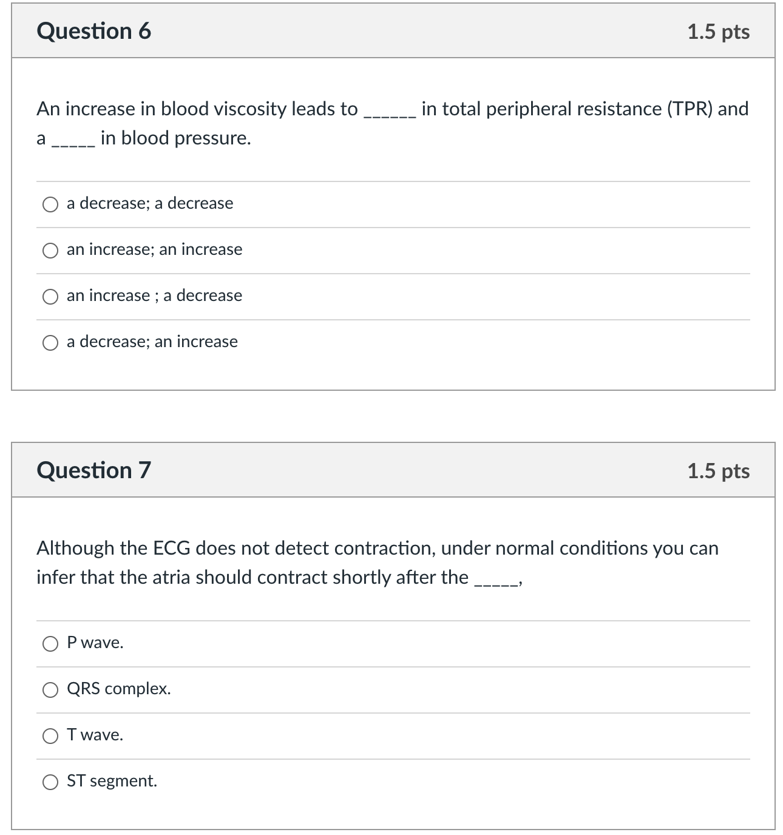The width and height of the screenshot is (783, 835).
Task: Pick 'an increase ; a decrease' radio option
Action: pyautogui.click(x=50, y=297)
